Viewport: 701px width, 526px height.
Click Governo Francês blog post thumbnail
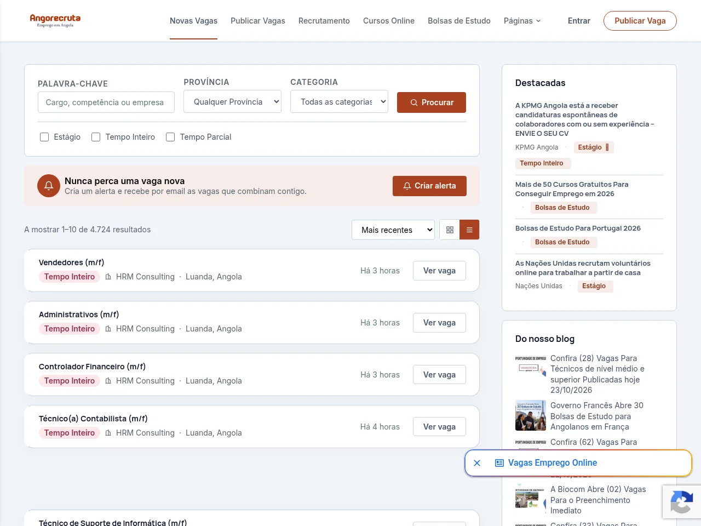coord(531,415)
